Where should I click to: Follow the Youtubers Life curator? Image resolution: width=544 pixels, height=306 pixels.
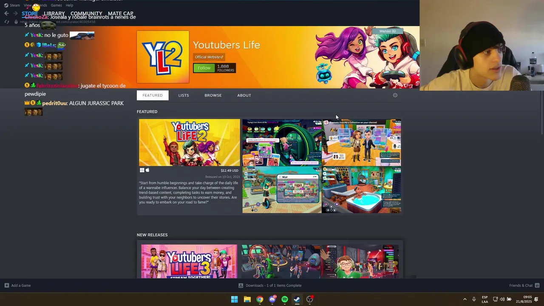click(x=204, y=68)
